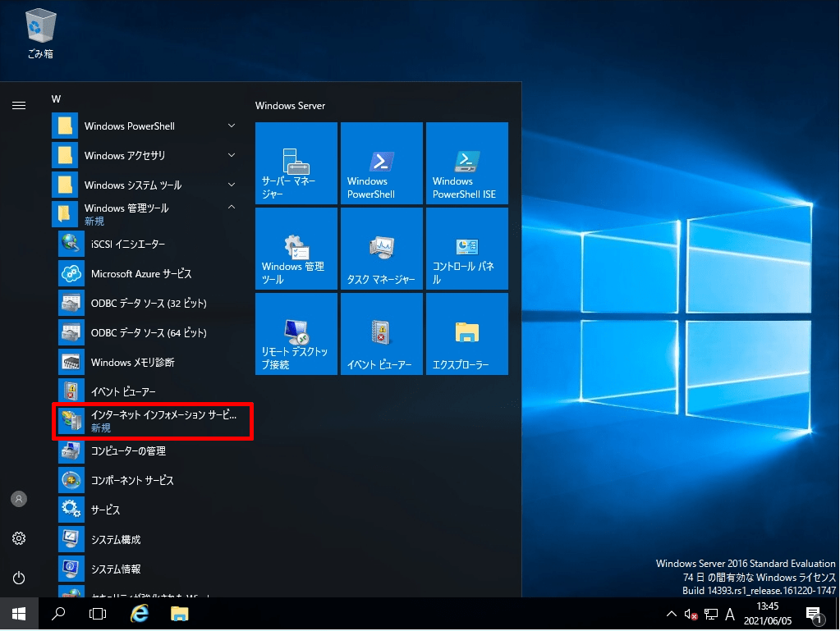Open Settings via the gear in the sidebar
840x631 pixels.
click(18, 538)
